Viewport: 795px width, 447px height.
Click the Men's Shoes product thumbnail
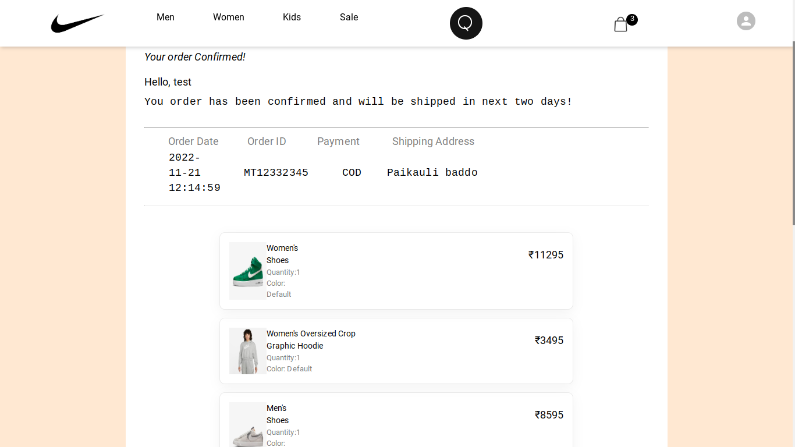tap(248, 425)
